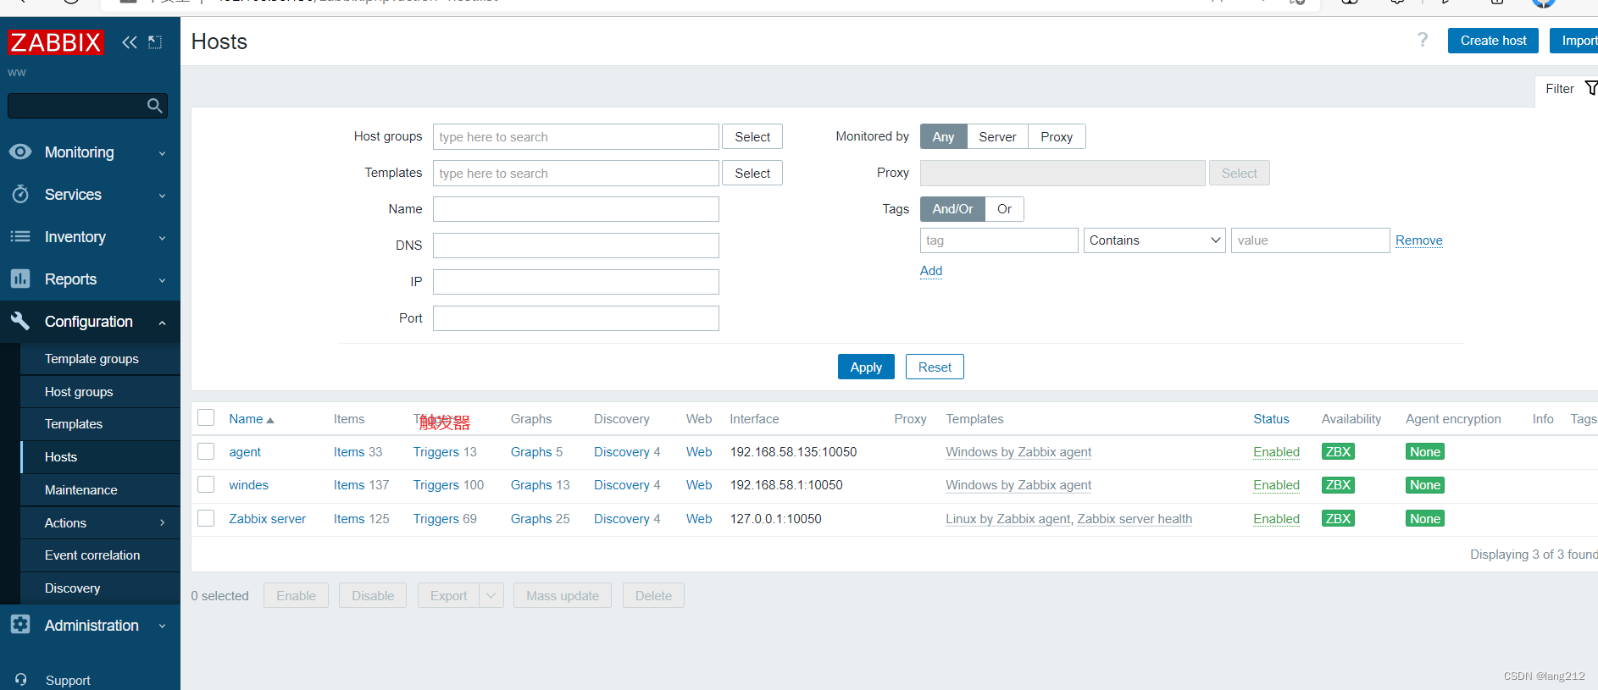Open the windes host link

[x=248, y=485]
